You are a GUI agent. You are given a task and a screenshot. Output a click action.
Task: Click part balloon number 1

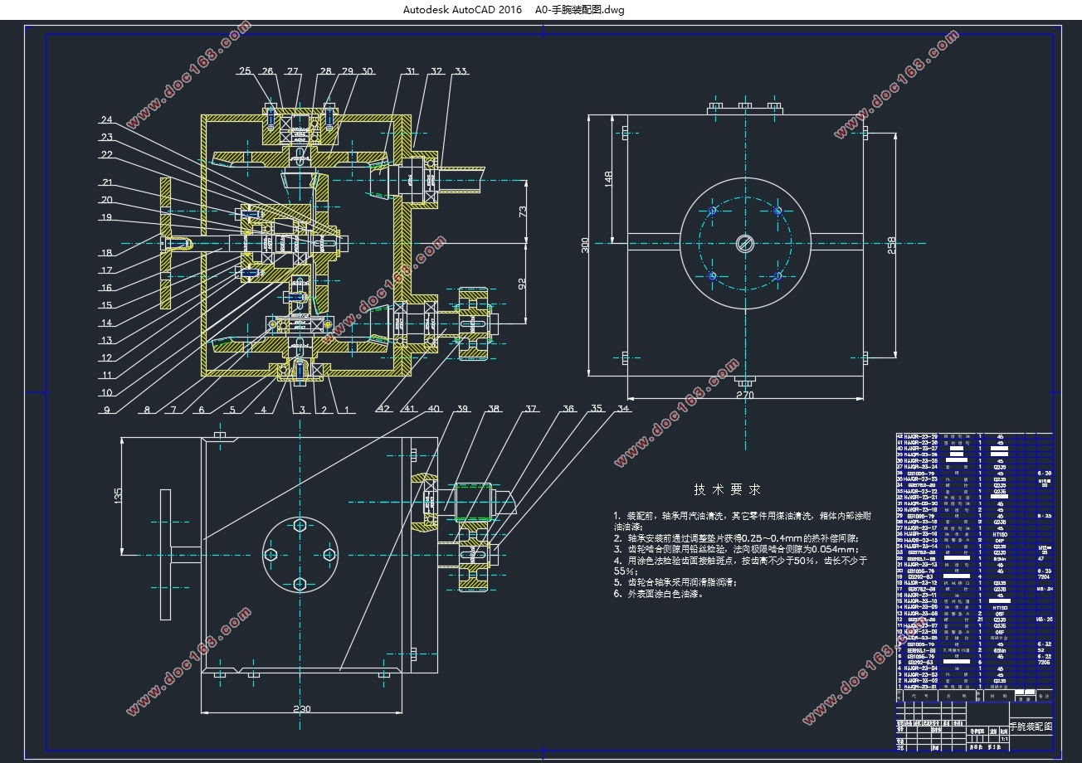click(345, 409)
